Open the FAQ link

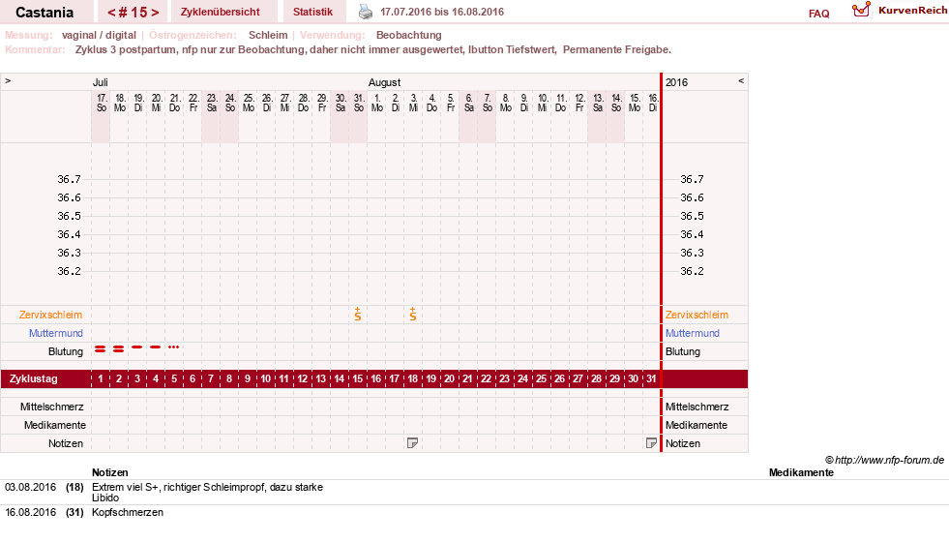tap(818, 14)
